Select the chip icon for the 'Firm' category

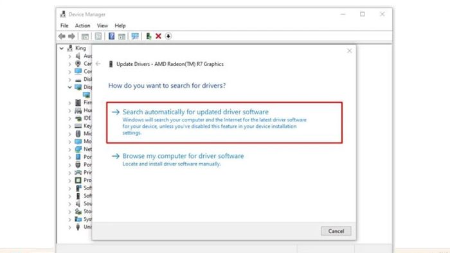(x=78, y=102)
